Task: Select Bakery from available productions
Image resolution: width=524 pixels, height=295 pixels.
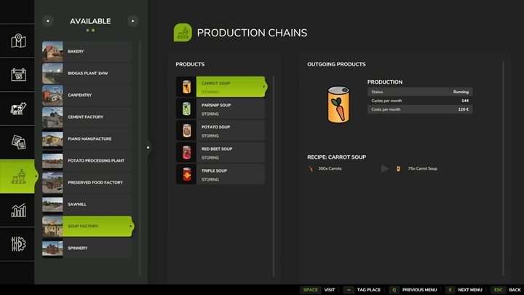Action: tap(87, 52)
